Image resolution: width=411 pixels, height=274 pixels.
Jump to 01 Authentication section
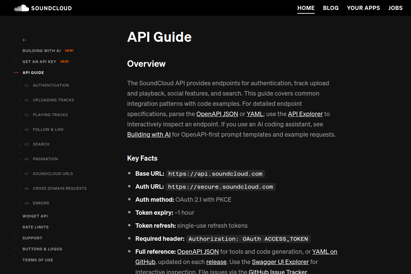[51, 85]
